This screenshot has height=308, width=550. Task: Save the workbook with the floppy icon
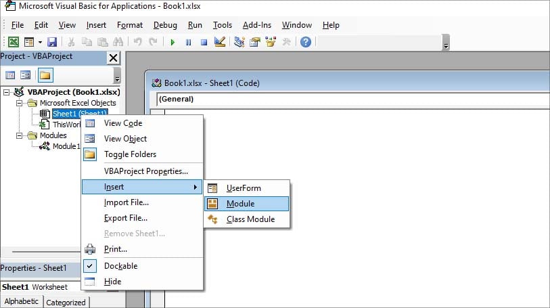tap(52, 42)
